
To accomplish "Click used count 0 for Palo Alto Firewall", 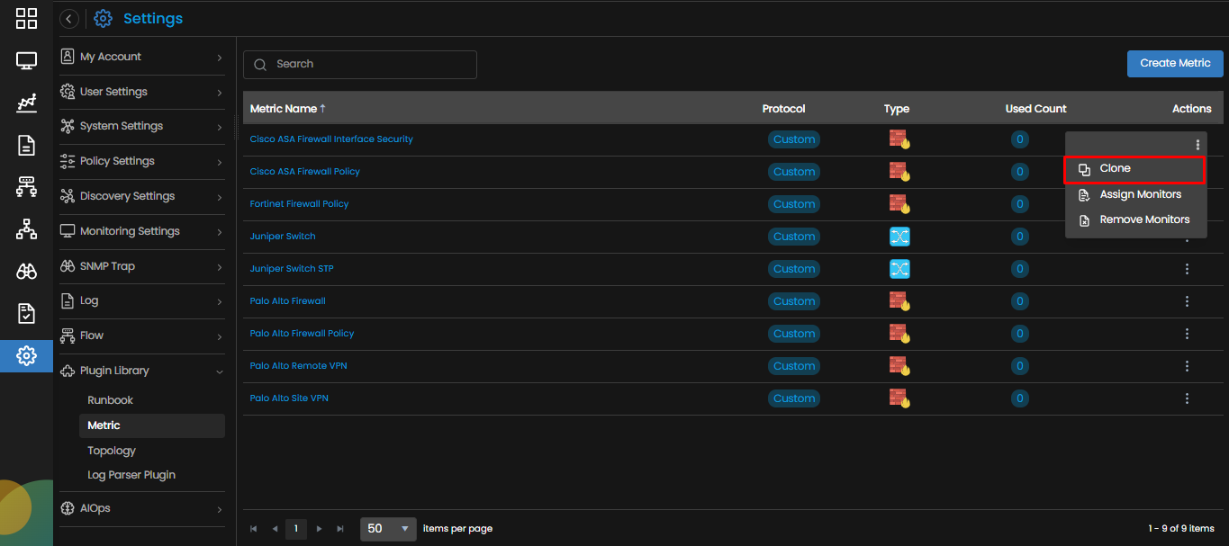I will tap(1019, 301).
